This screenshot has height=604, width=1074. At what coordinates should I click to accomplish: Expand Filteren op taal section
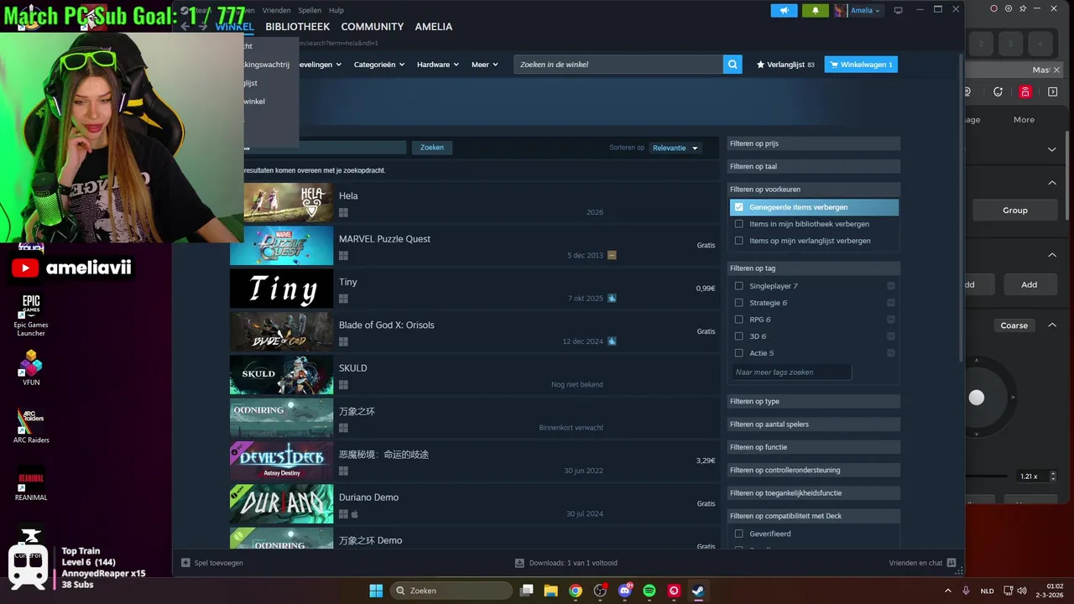[814, 166]
